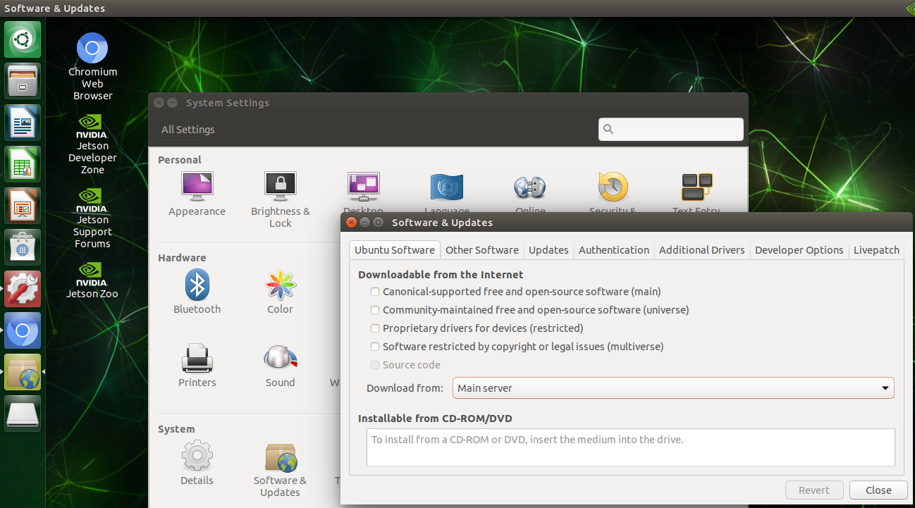Click the "Hardware" section heading
915x508 pixels.
[x=182, y=258]
